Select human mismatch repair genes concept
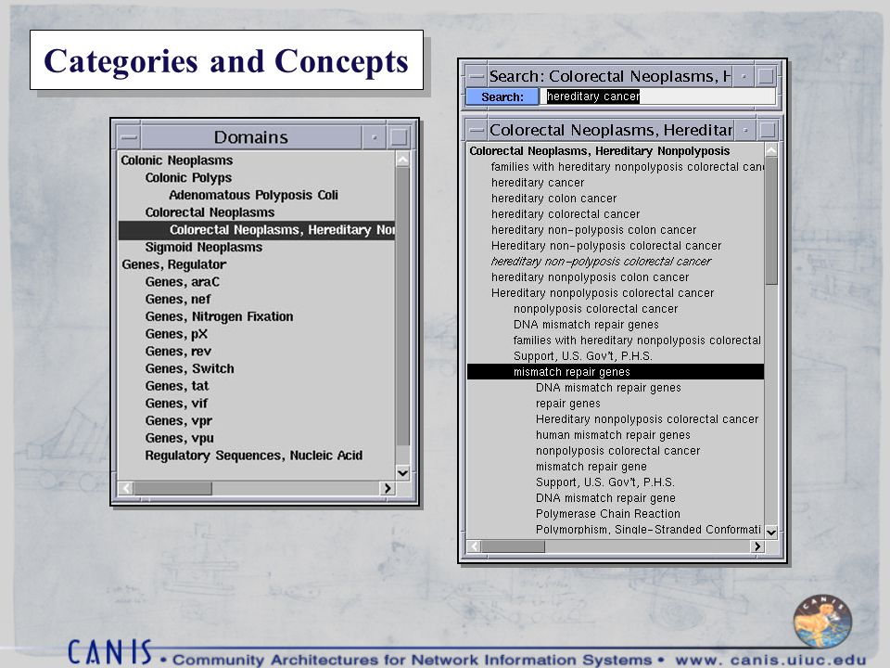 click(613, 434)
